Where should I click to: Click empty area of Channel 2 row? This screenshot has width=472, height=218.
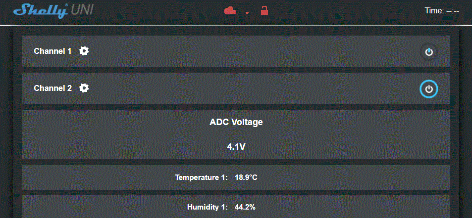tap(248, 88)
